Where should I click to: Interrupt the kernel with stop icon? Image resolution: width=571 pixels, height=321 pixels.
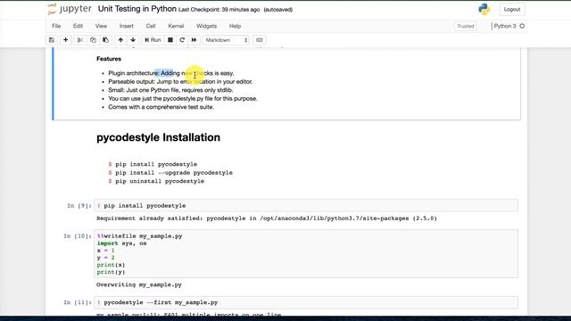click(x=170, y=40)
